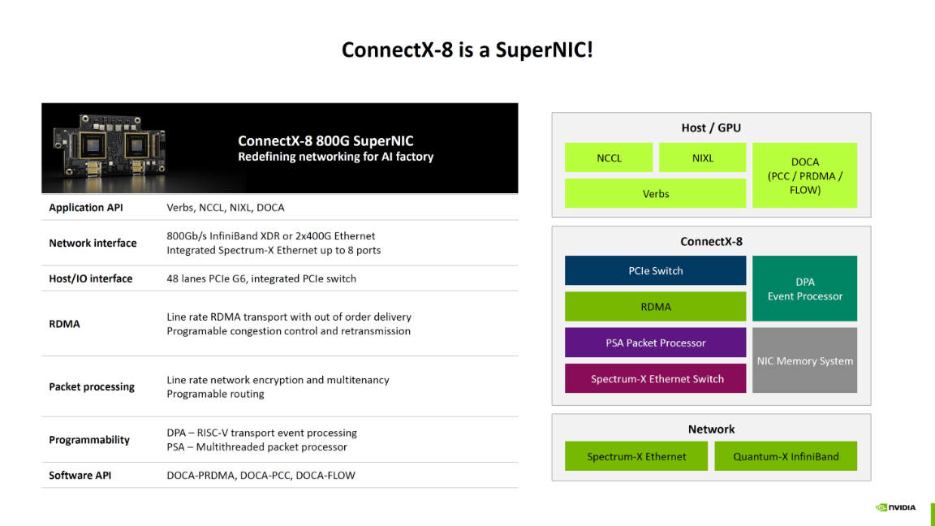Click the ConnectX-8 800G SuperNIC banner heading
Viewport: 935px width, 526px height.
[x=325, y=140]
